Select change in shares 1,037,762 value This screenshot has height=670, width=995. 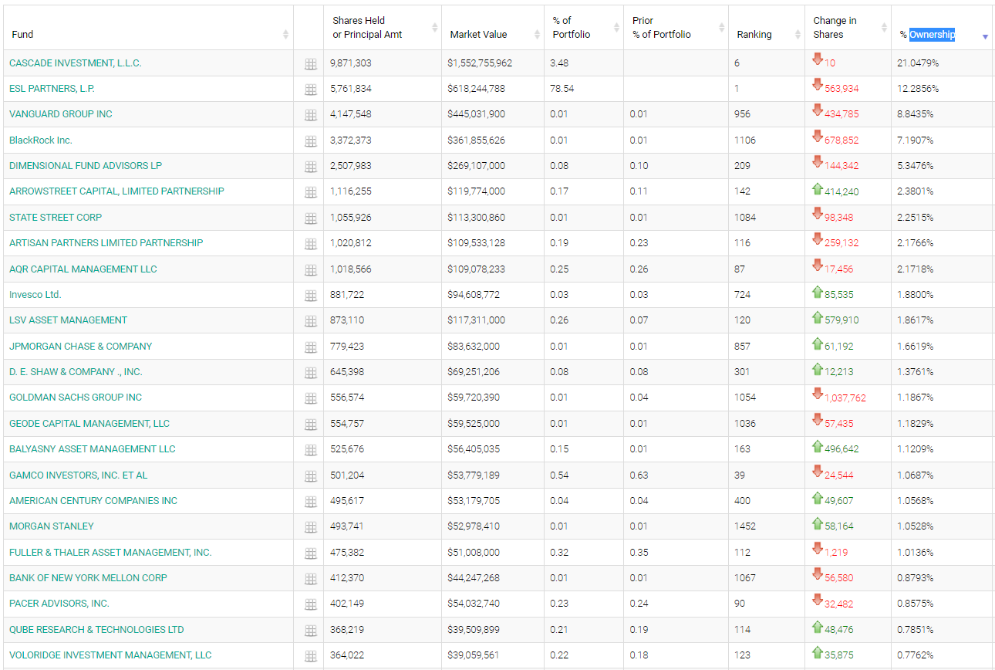coord(845,398)
